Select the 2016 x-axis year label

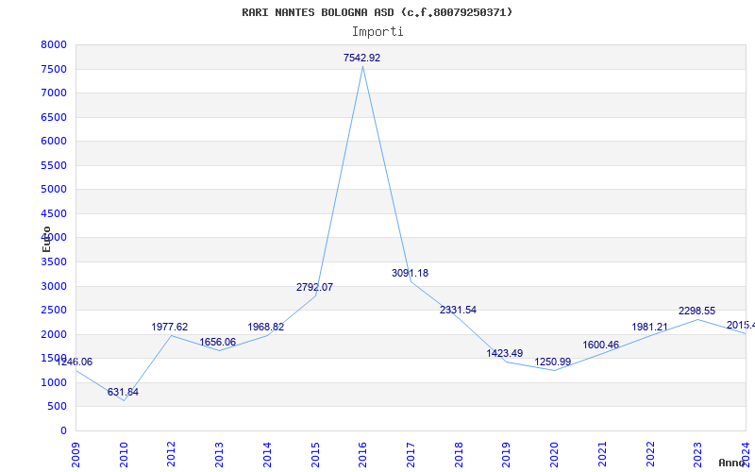[362, 454]
